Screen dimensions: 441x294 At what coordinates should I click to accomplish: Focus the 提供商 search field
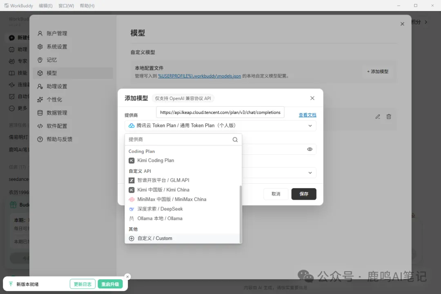[x=183, y=140]
